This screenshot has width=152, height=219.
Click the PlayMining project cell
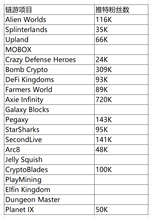(49, 179)
